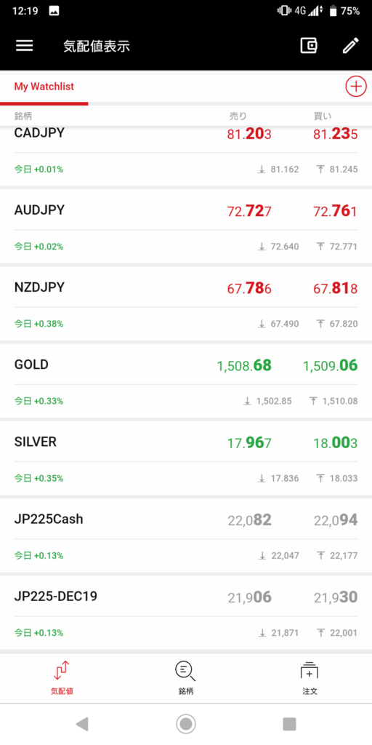Tap the Android home circle icon
The width and height of the screenshot is (372, 745).
tap(185, 724)
